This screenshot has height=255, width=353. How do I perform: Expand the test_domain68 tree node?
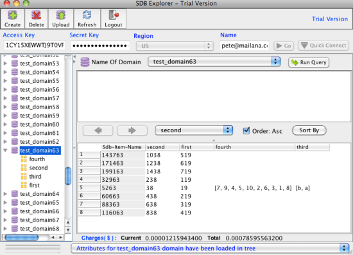tap(5, 229)
